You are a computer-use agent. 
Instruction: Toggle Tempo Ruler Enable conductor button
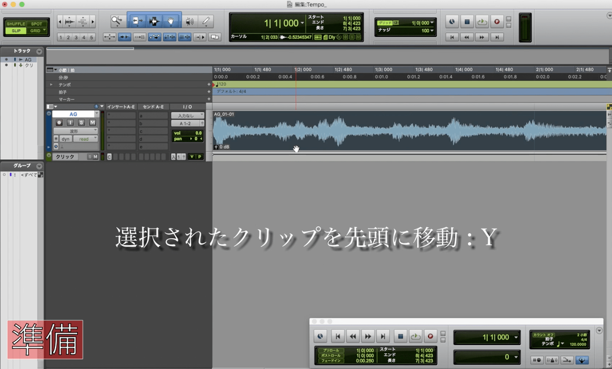[x=582, y=359]
